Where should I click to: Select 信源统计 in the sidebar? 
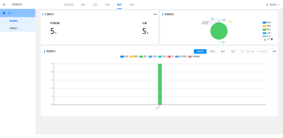click(x=14, y=28)
